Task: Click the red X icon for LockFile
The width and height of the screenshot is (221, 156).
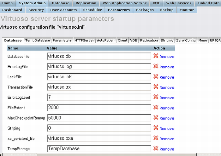Action: pos(156,76)
